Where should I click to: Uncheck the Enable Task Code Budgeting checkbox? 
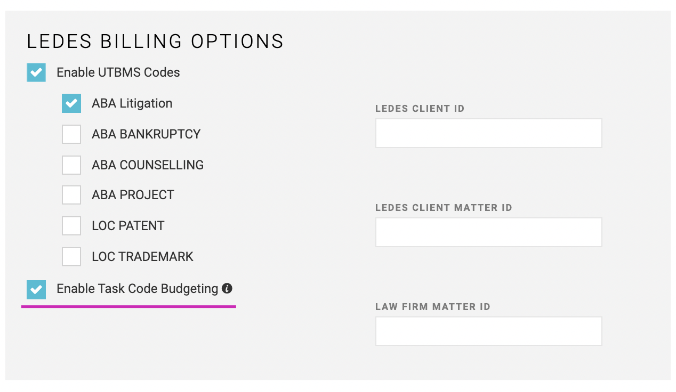tap(36, 290)
